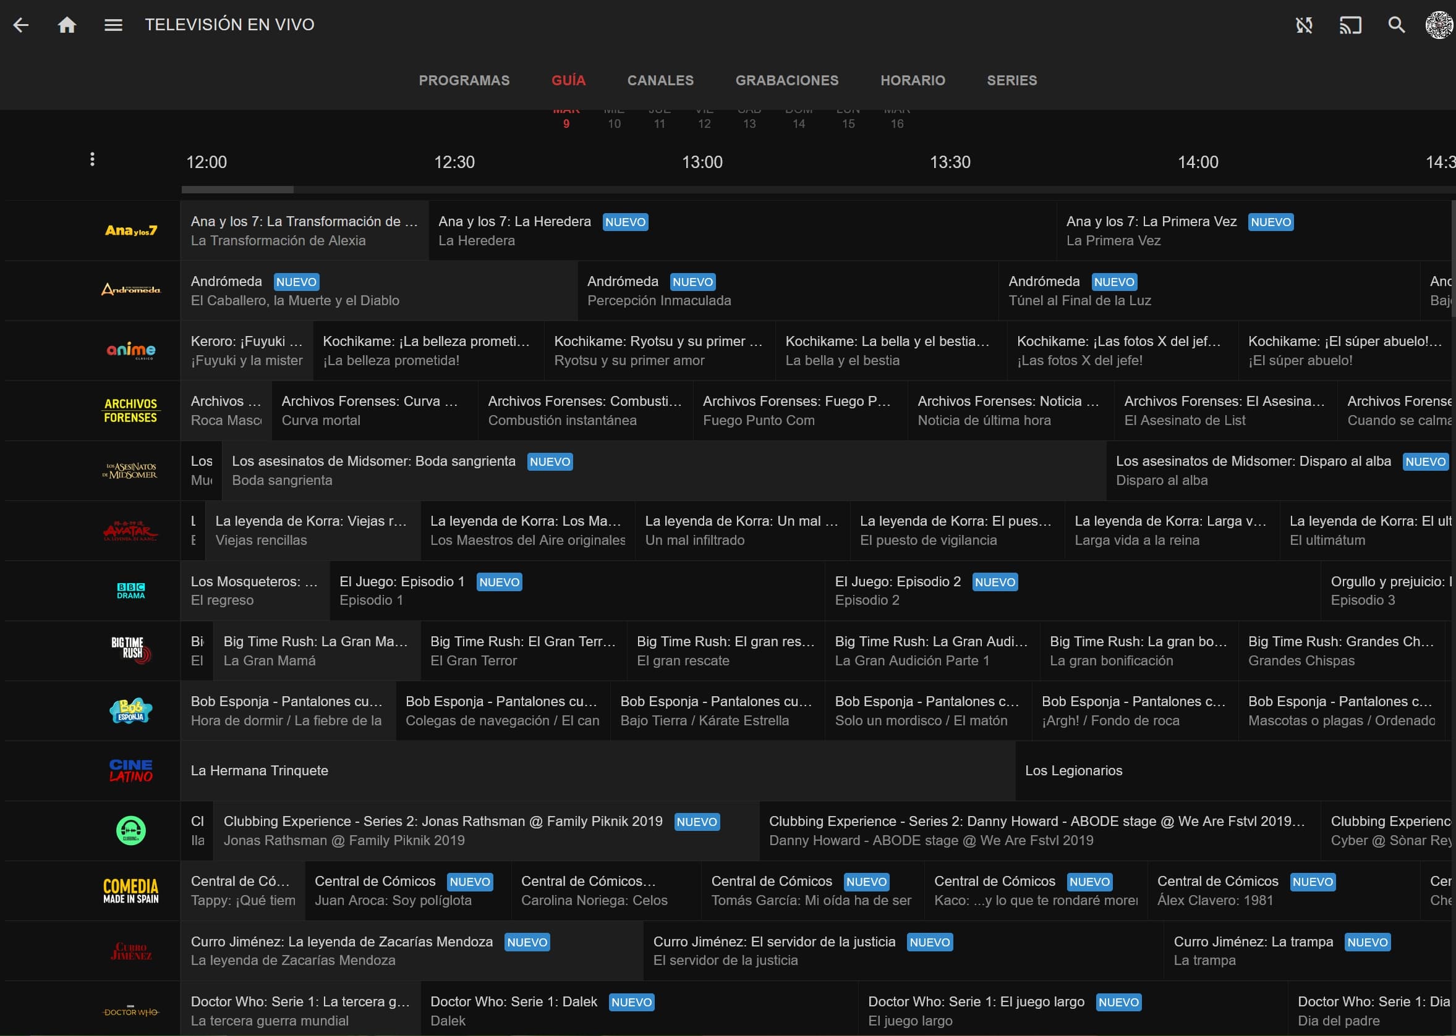1456x1036 pixels.
Task: Open the user profile avatar
Action: click(1439, 25)
